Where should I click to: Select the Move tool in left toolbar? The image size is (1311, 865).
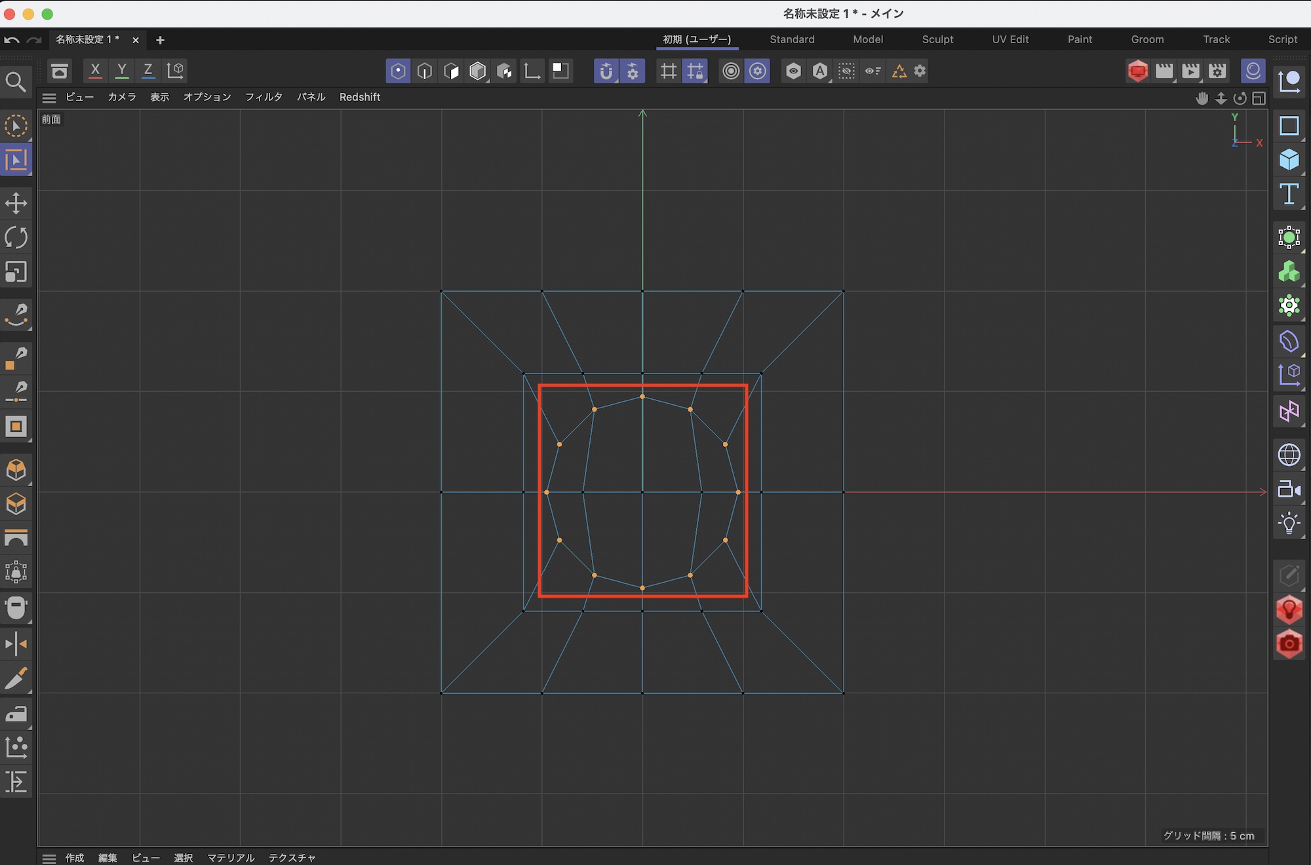coord(16,203)
